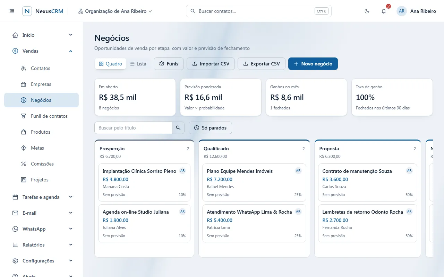Open Contatos in the sidebar
Image resolution: width=444 pixels, height=277 pixels.
(41, 68)
